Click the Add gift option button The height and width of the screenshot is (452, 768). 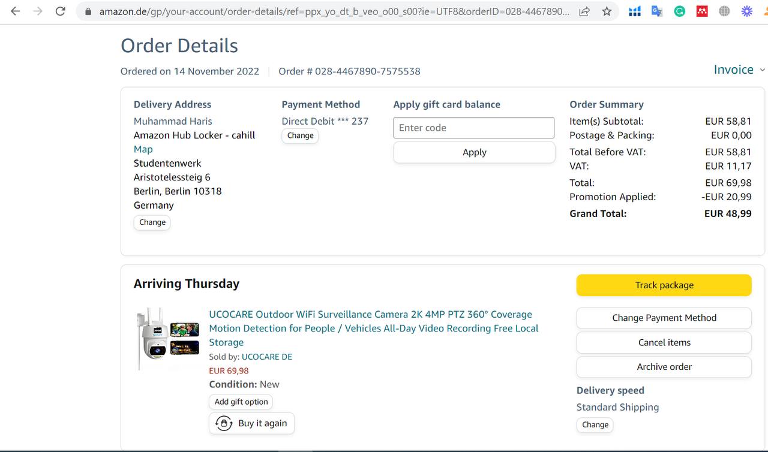241,402
